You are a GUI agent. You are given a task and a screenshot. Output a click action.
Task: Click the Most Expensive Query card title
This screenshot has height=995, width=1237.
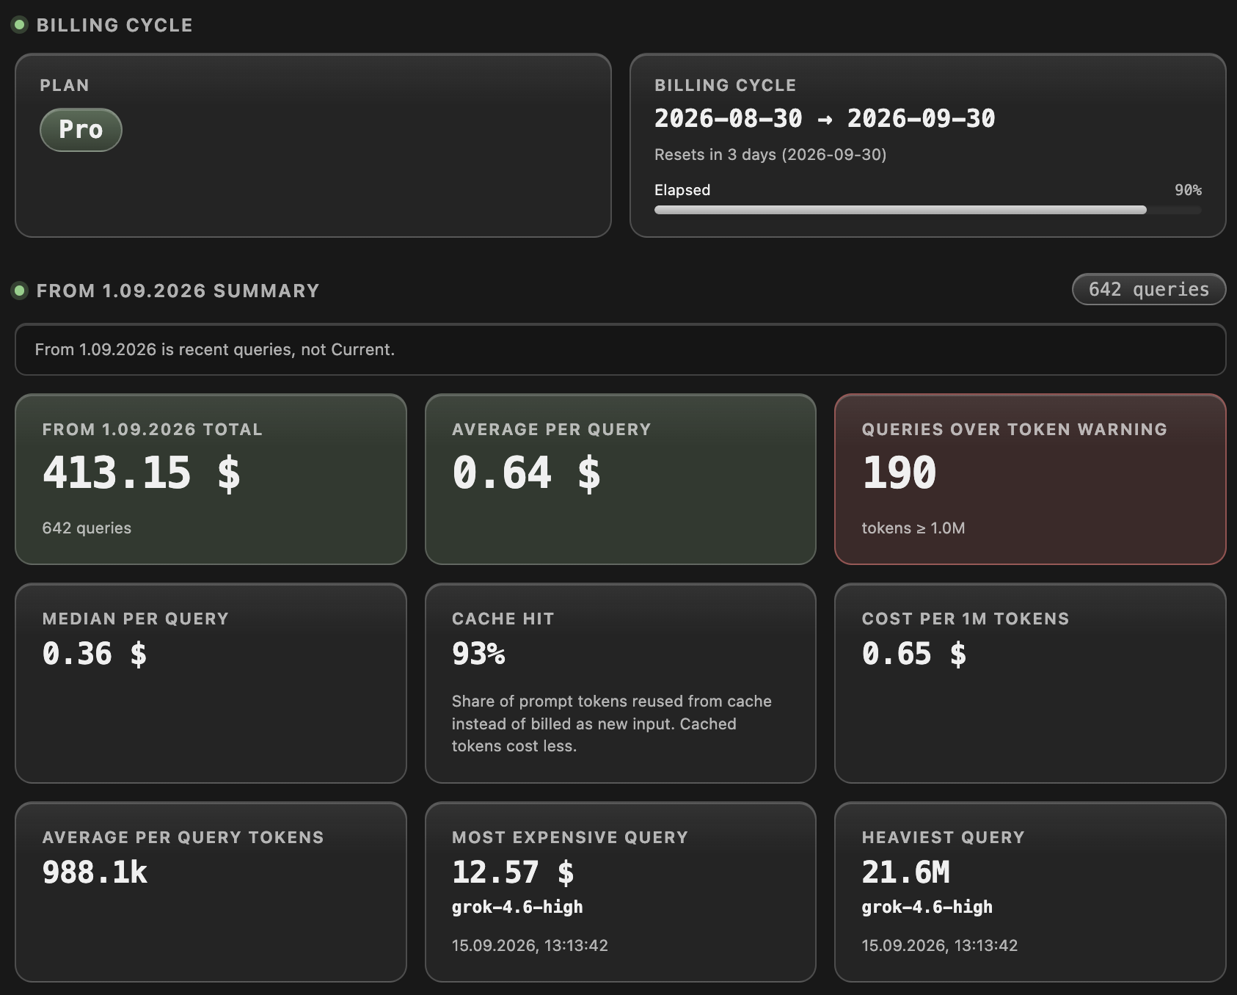pyautogui.click(x=570, y=837)
